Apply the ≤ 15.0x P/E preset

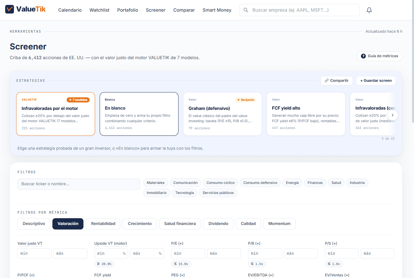click(181, 264)
